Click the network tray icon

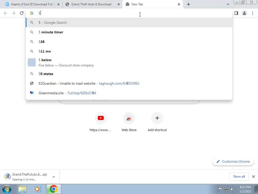click(x=227, y=189)
